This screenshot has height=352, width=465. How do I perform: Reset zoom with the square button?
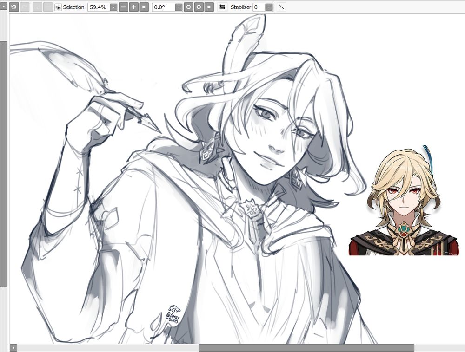point(144,7)
